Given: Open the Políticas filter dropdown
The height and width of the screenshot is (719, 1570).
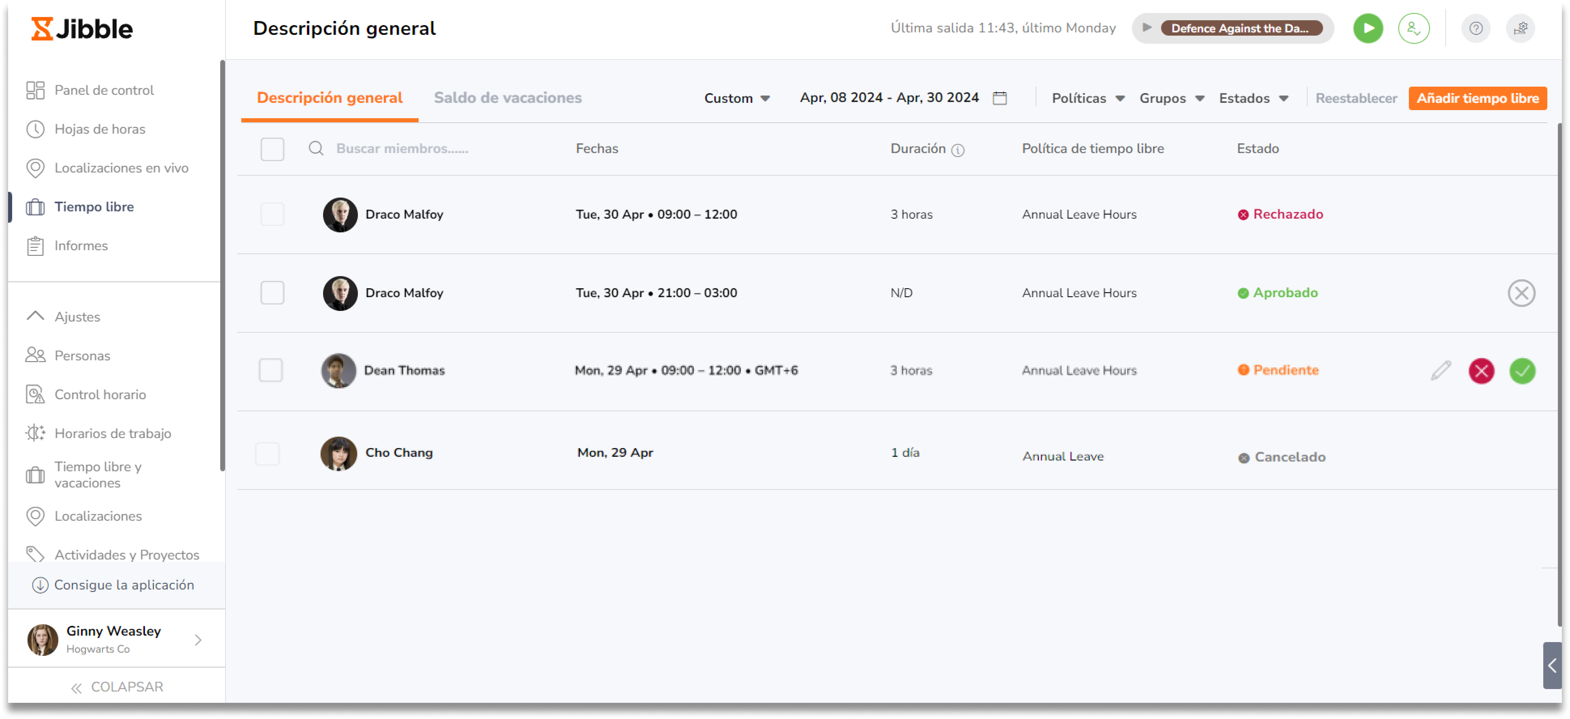Looking at the screenshot, I should [1088, 98].
